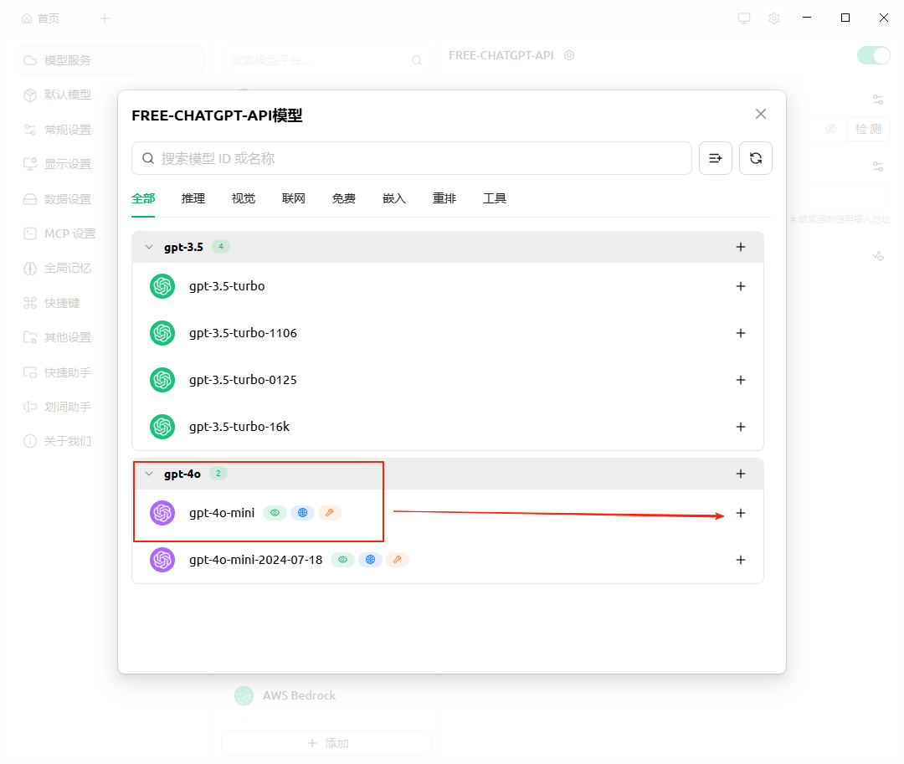
Task: Click the vision badge on gpt-4o-mini-2024-07-18
Action: pyautogui.click(x=342, y=560)
